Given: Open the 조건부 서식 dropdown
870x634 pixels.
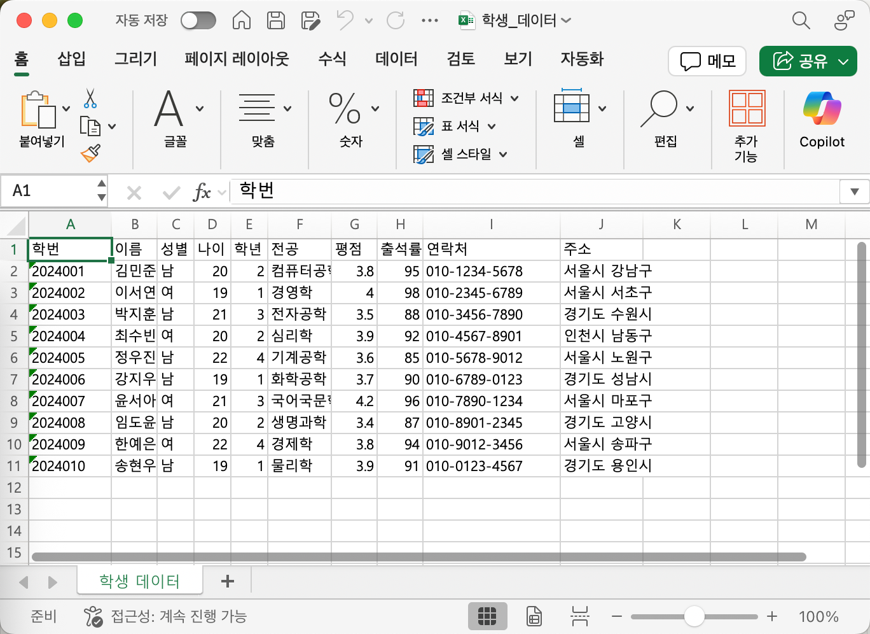Looking at the screenshot, I should [x=514, y=98].
